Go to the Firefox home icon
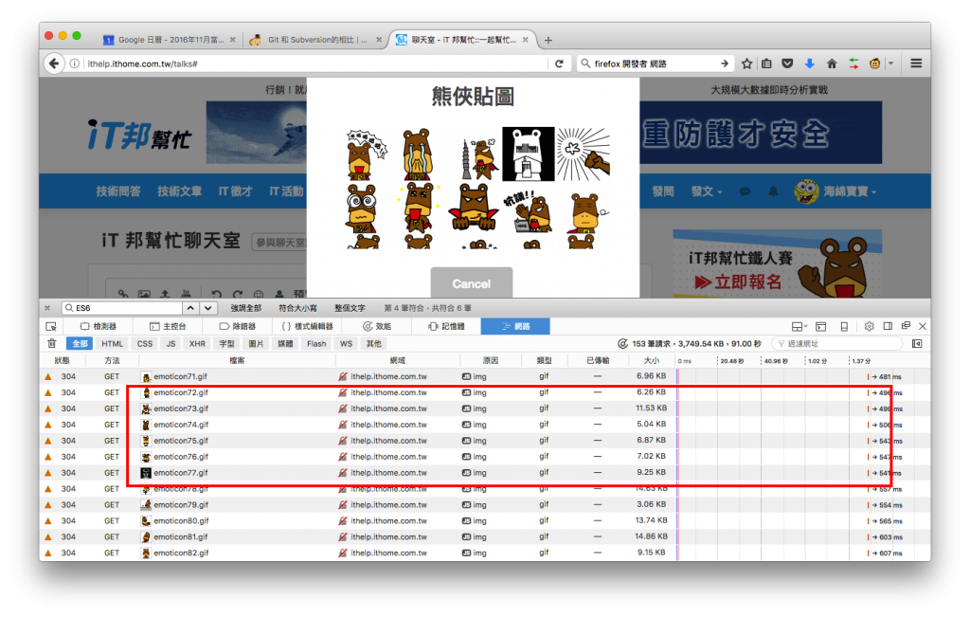Screen dimensions: 970x617 click(x=832, y=64)
